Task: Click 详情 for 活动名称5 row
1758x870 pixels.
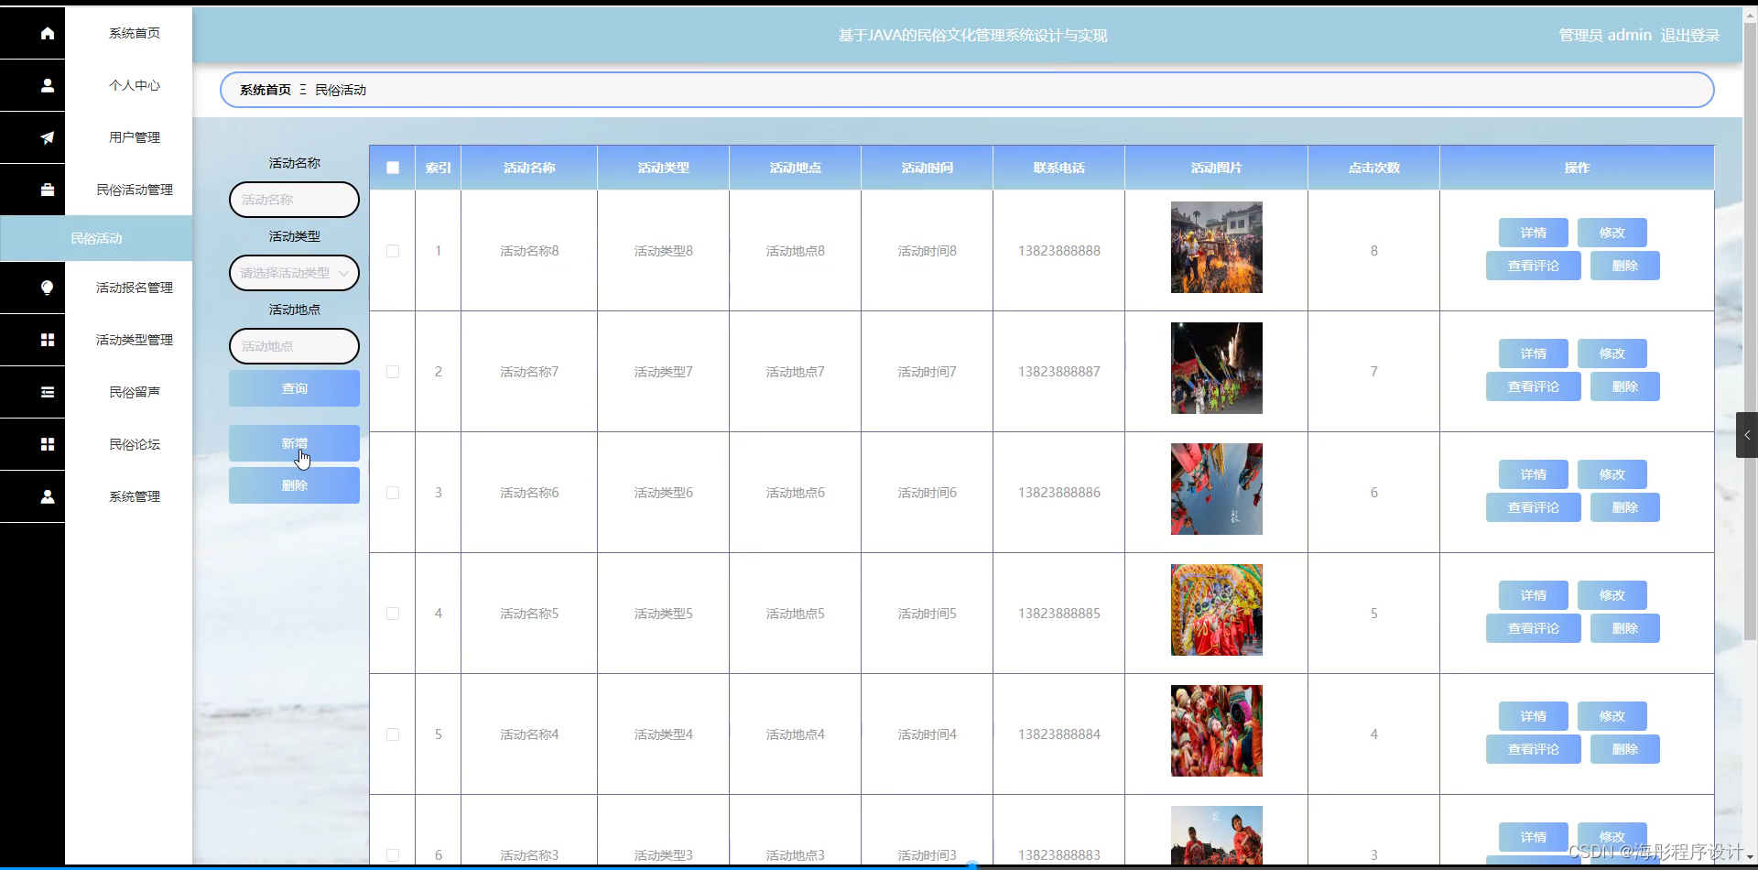Action: coord(1534,595)
